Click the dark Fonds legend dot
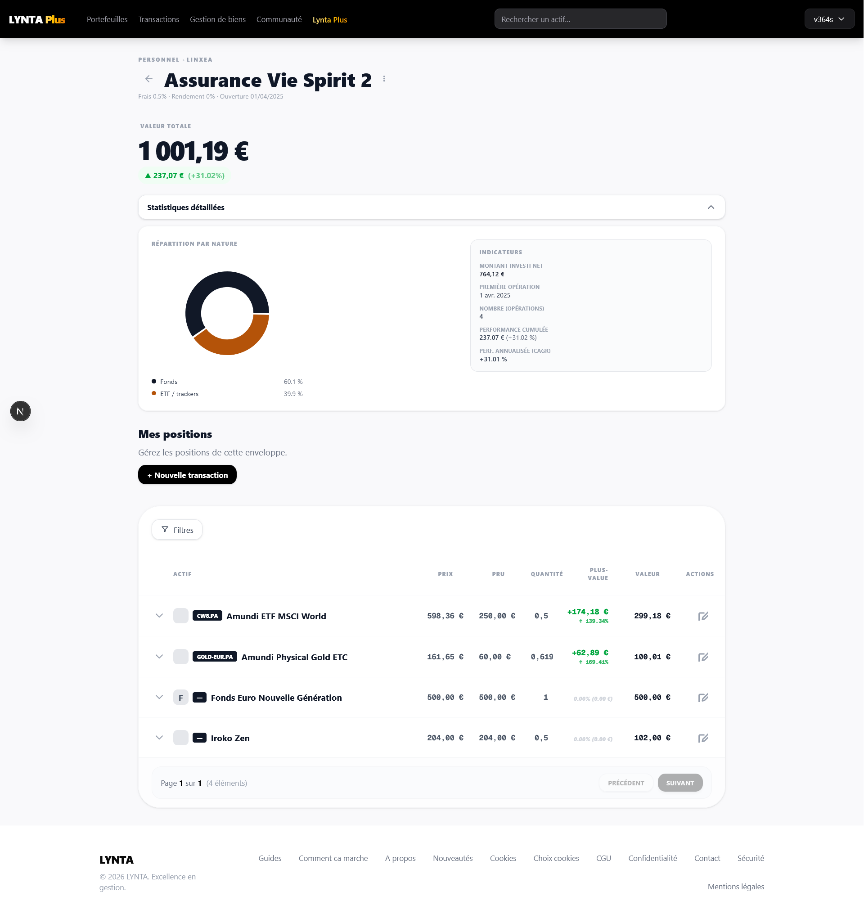 154,382
